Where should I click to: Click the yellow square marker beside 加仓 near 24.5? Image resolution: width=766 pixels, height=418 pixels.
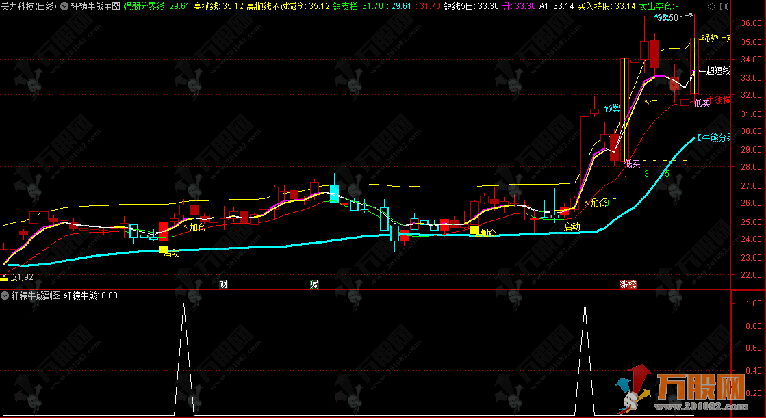pyautogui.click(x=474, y=231)
